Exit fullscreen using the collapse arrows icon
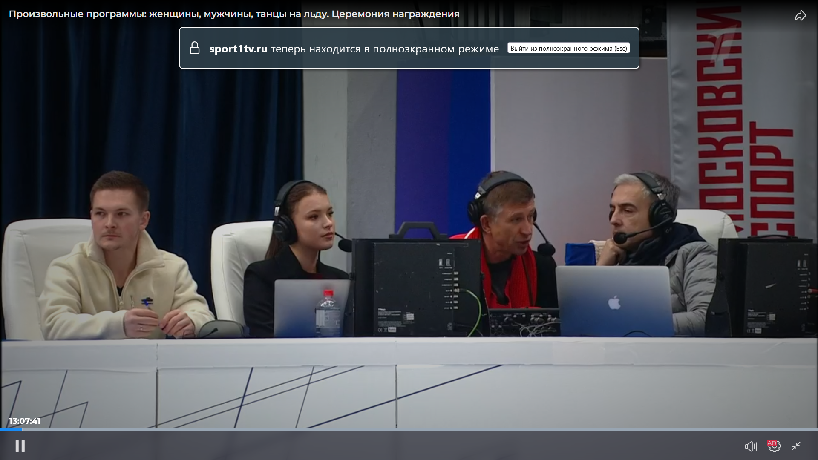 [x=796, y=446]
